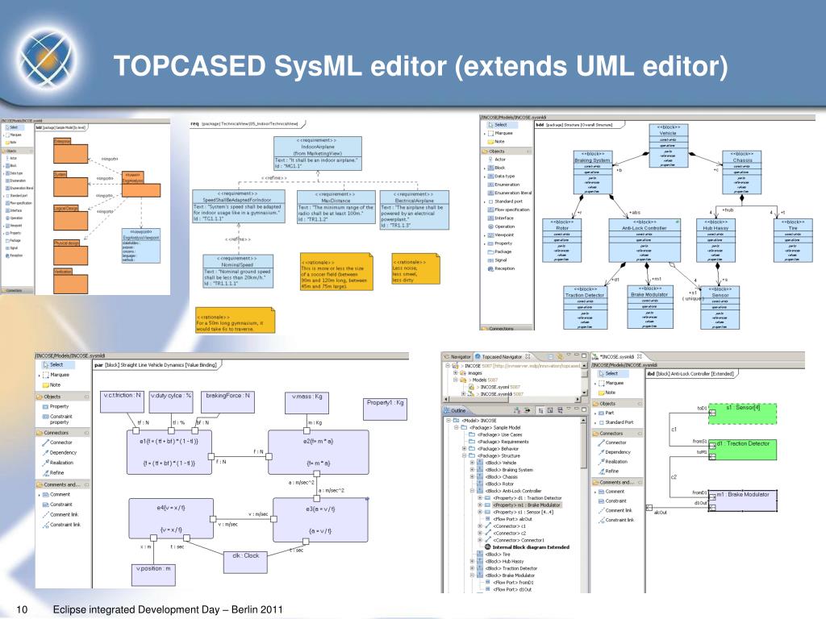Click the Topcased Navigator horizontal scrollbar
The height and width of the screenshot is (619, 826).
(513, 400)
